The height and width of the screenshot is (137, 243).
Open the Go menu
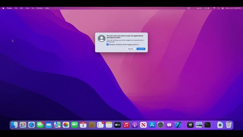(33, 8)
